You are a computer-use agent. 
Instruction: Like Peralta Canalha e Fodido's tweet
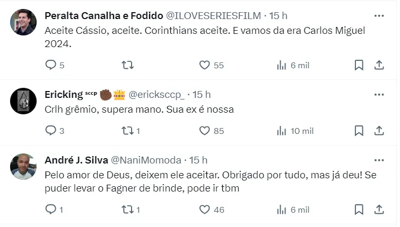(205, 65)
